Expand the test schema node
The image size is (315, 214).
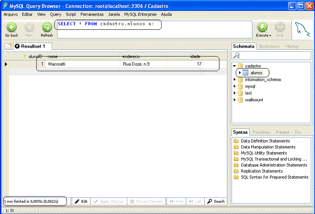pyautogui.click(x=234, y=93)
